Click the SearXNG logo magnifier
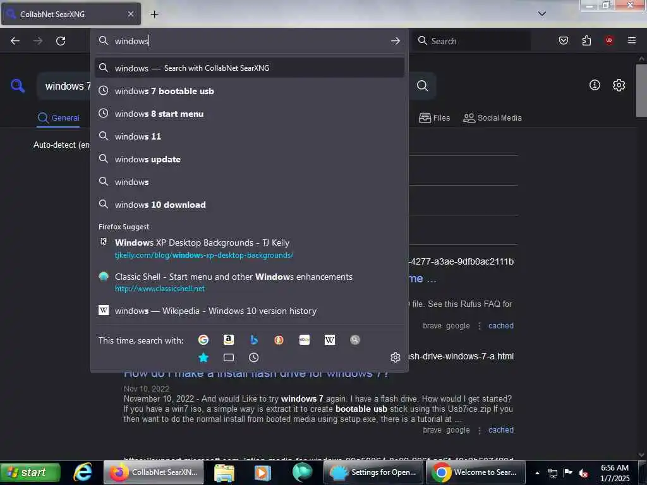This screenshot has width=647, height=485. (x=17, y=85)
